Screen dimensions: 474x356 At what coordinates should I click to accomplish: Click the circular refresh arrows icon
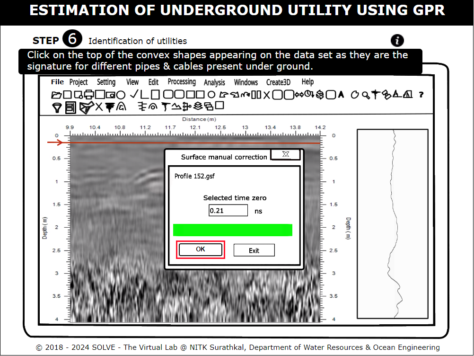320,95
